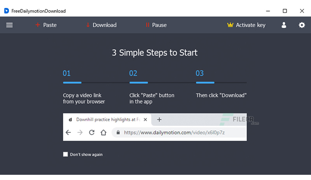
Task: Click '3 Simple Steps to Start' heading
Action: click(155, 53)
